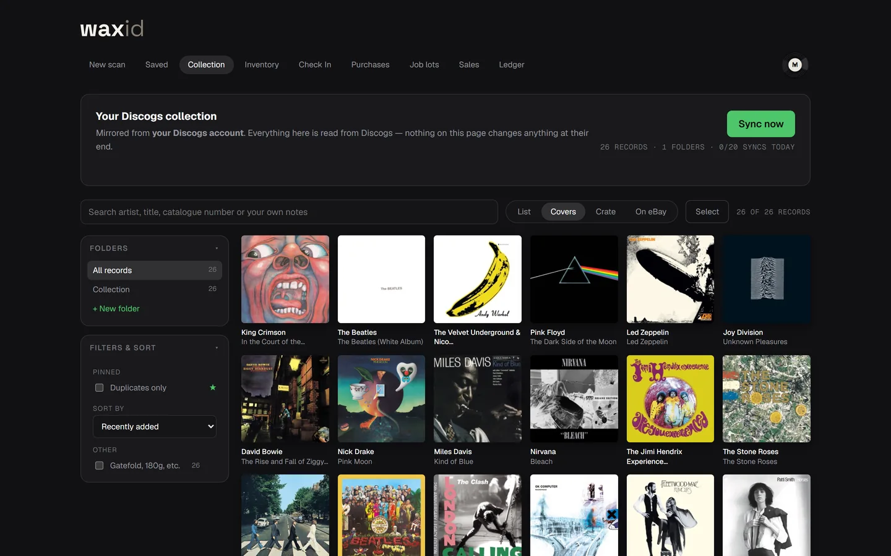Click the Select button
Image resolution: width=891 pixels, height=556 pixels.
(x=707, y=212)
